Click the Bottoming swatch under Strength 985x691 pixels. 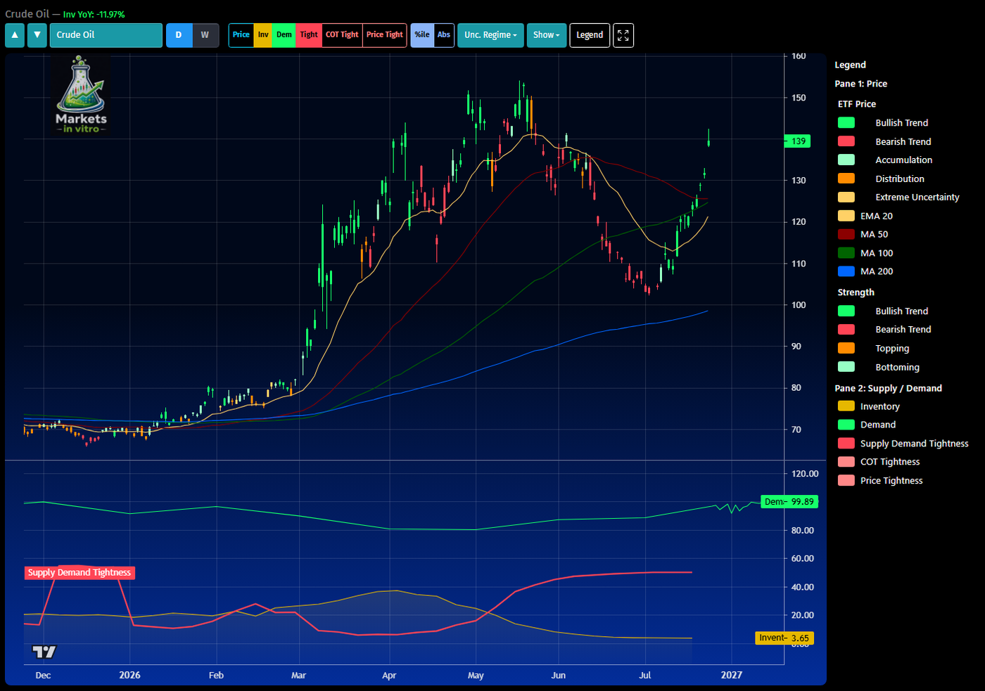point(846,368)
